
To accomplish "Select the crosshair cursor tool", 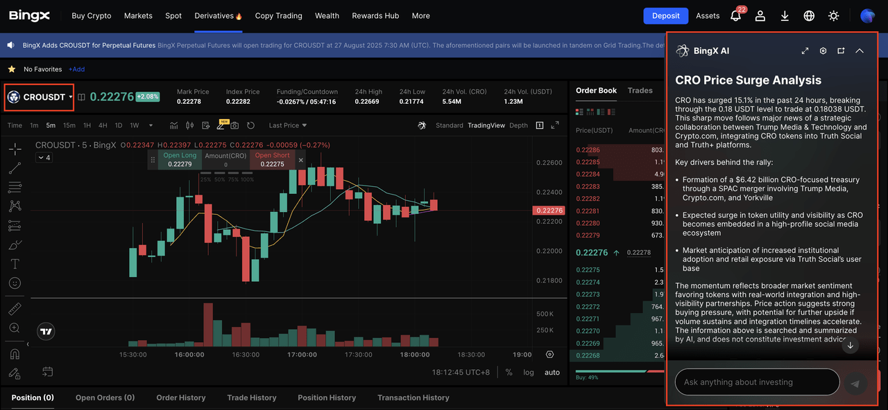I will [x=15, y=148].
